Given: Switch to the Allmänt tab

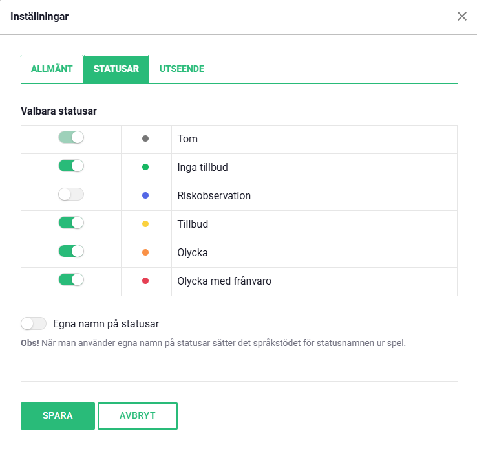Looking at the screenshot, I should (52, 69).
